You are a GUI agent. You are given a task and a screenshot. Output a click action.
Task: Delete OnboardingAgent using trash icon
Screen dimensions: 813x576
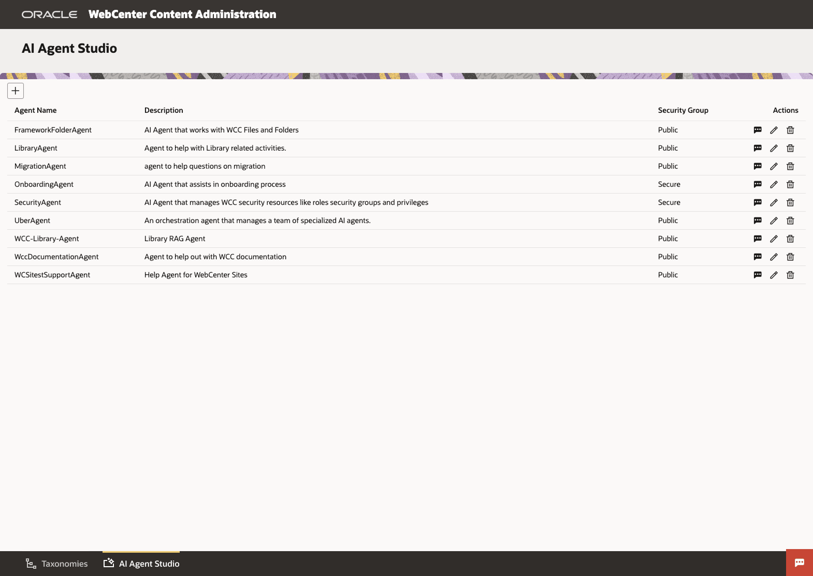(x=790, y=184)
